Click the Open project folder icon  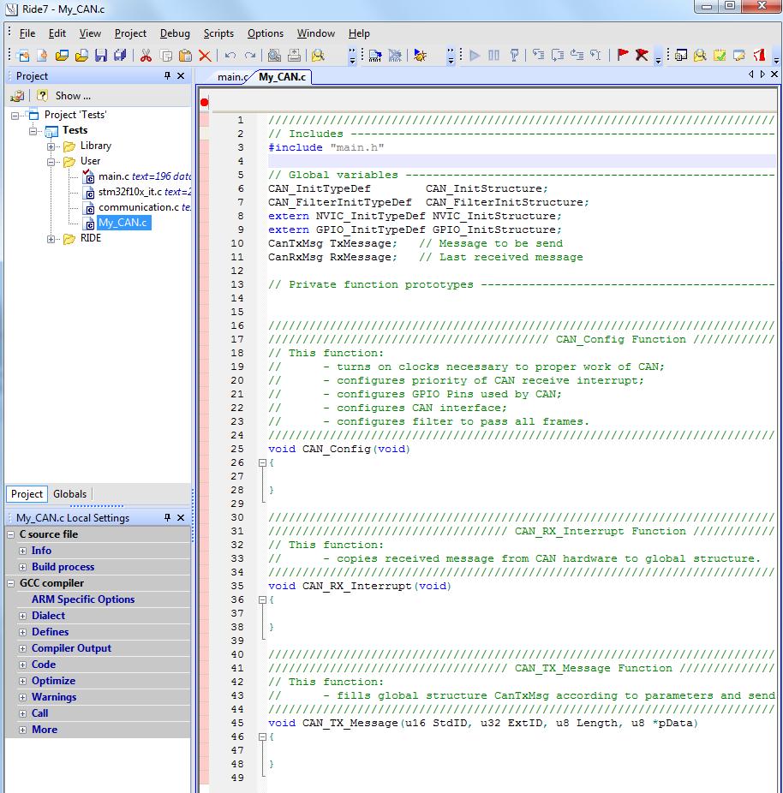point(63,55)
